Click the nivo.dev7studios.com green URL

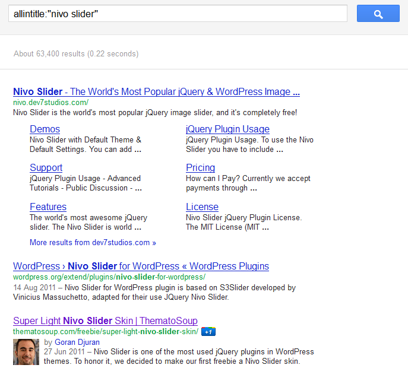pos(50,103)
